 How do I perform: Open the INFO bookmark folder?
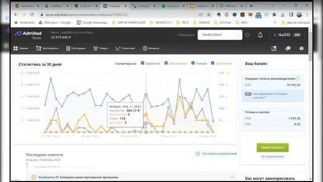[x=183, y=22]
